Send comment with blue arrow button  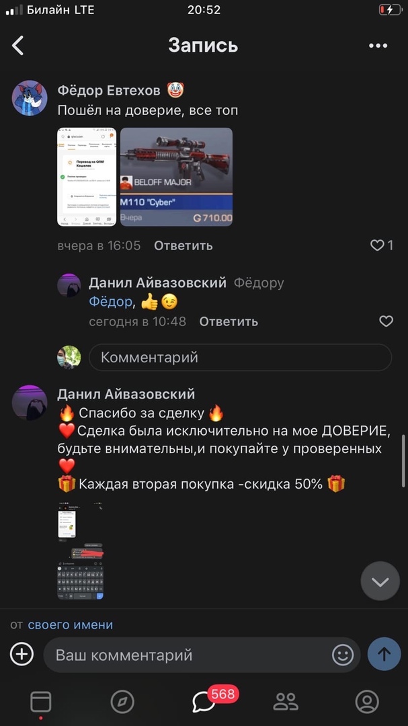[x=384, y=654]
